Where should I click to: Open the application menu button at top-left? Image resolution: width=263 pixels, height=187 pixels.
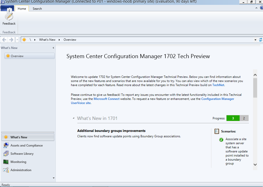(7, 8)
